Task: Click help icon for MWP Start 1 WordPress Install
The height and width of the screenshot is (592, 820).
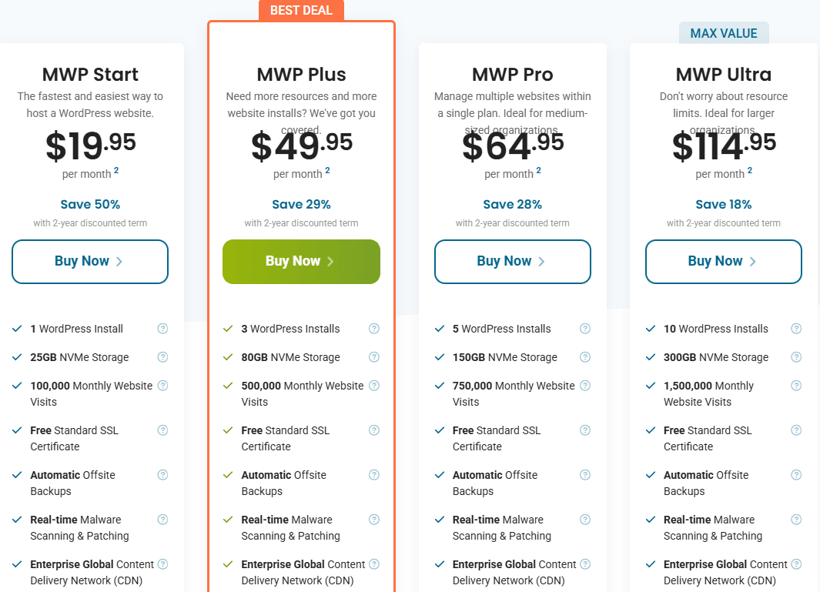Action: click(162, 329)
